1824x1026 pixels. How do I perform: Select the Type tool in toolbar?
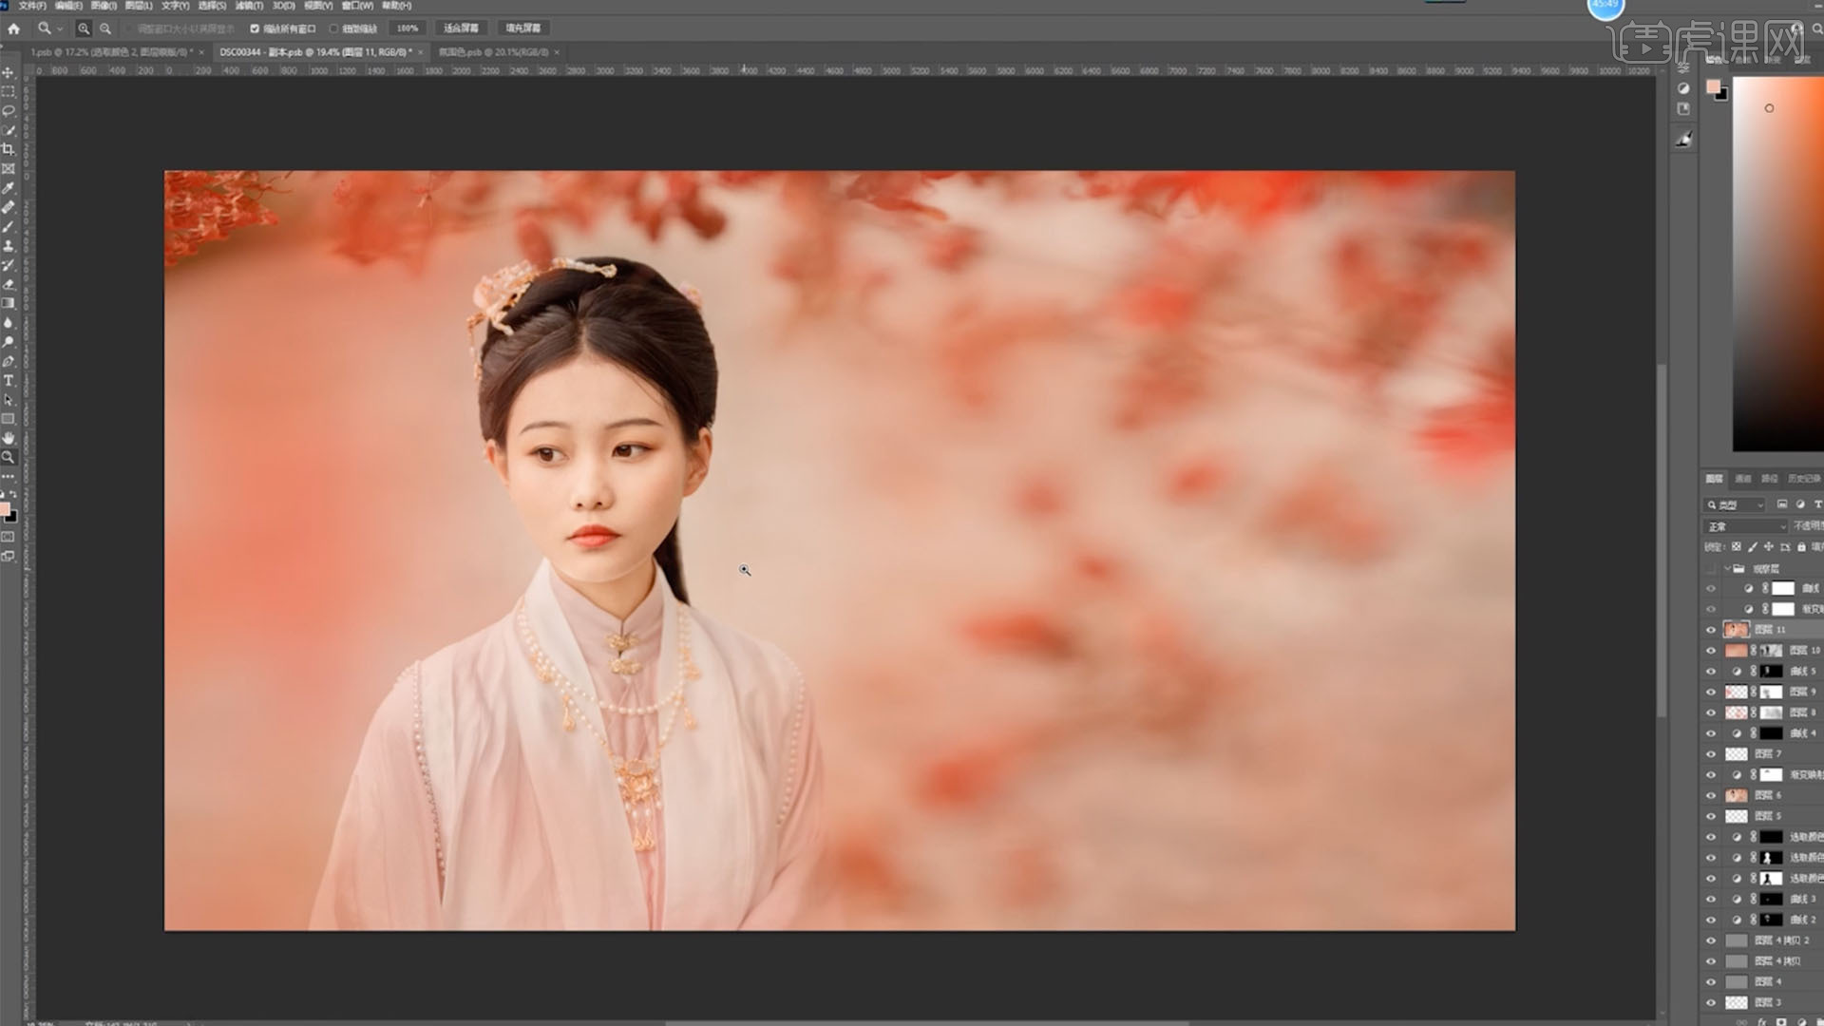pyautogui.click(x=9, y=381)
